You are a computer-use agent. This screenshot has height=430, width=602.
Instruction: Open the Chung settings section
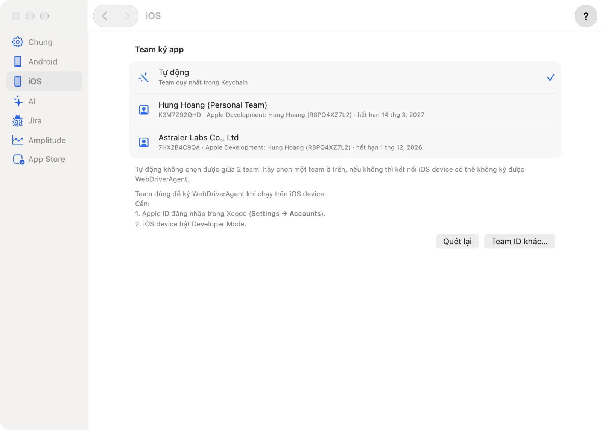[x=44, y=42]
